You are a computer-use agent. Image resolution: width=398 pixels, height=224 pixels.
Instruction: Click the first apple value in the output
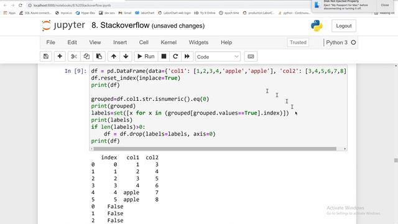[131, 192]
